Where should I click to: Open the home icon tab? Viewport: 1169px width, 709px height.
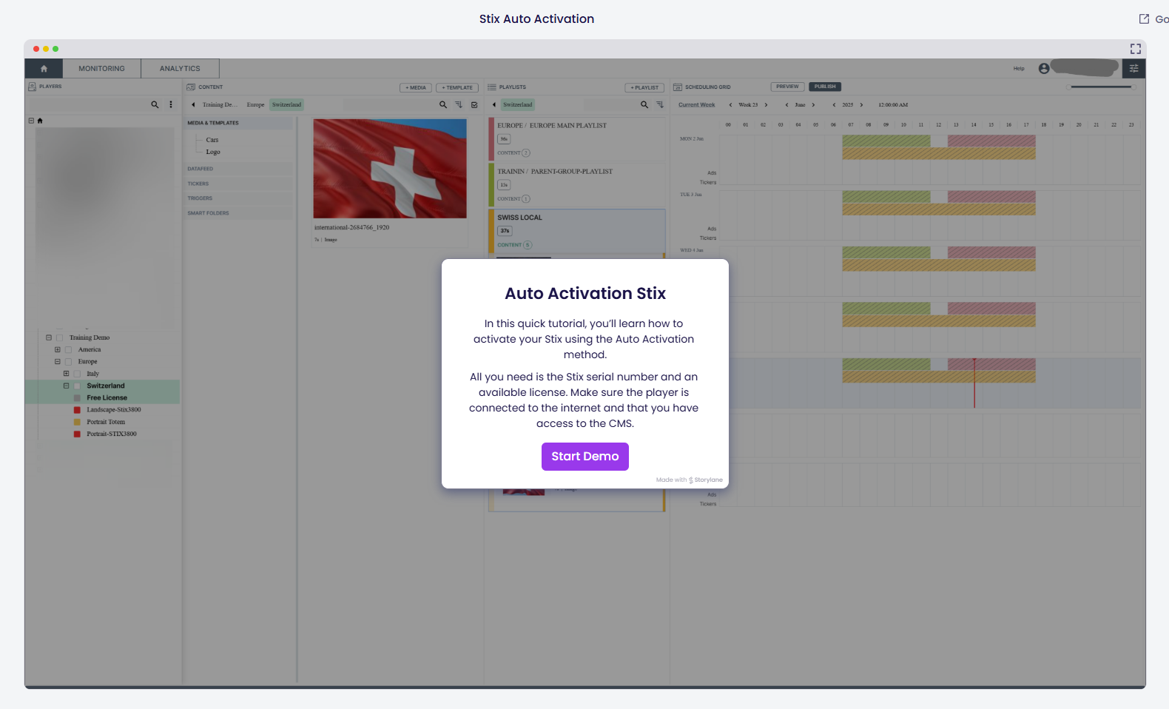[44, 69]
